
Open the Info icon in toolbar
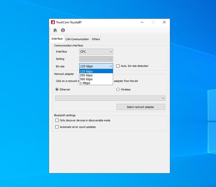(x=63, y=30)
